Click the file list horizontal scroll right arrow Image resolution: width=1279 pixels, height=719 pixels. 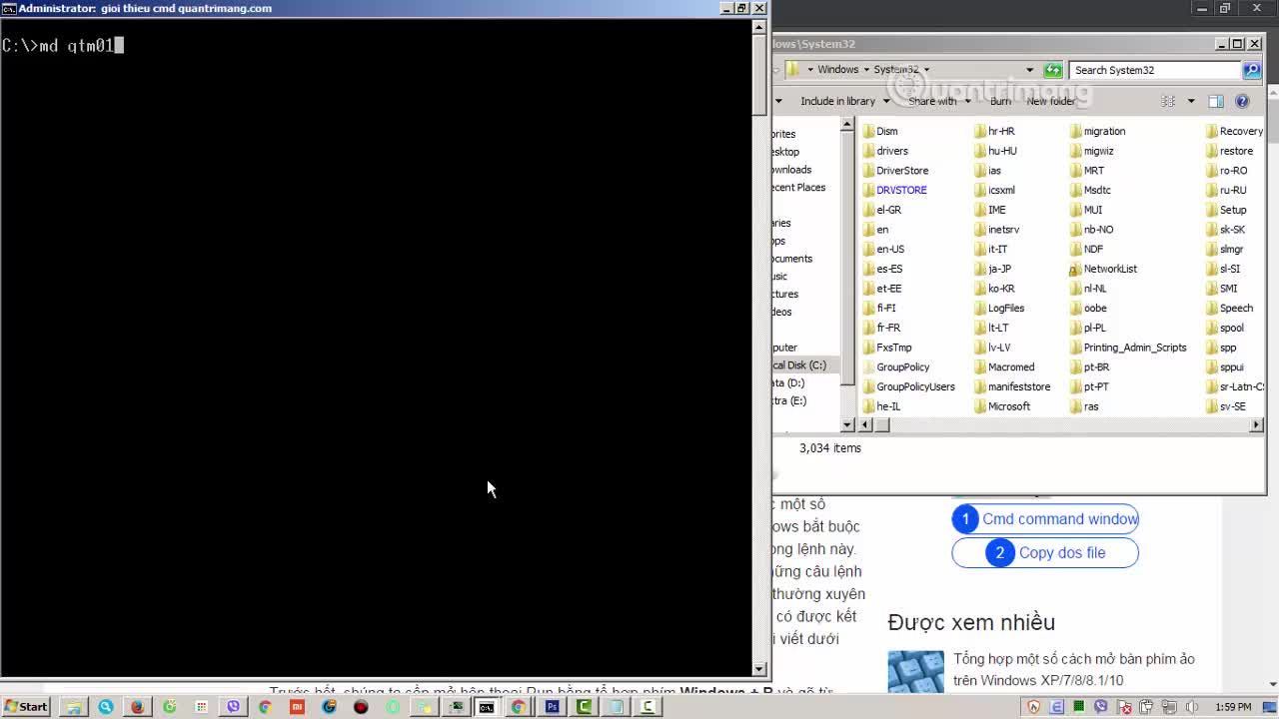point(1256,424)
